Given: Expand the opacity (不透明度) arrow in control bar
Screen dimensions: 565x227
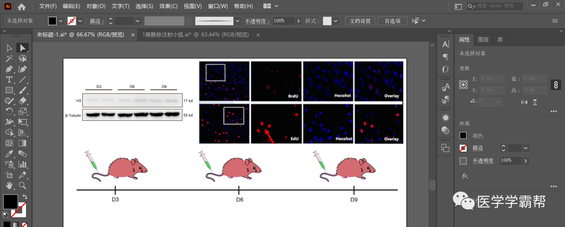Looking at the screenshot, I should click(299, 21).
